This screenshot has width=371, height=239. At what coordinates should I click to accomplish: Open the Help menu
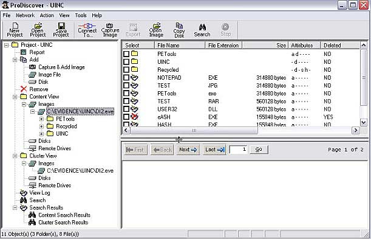(97, 15)
